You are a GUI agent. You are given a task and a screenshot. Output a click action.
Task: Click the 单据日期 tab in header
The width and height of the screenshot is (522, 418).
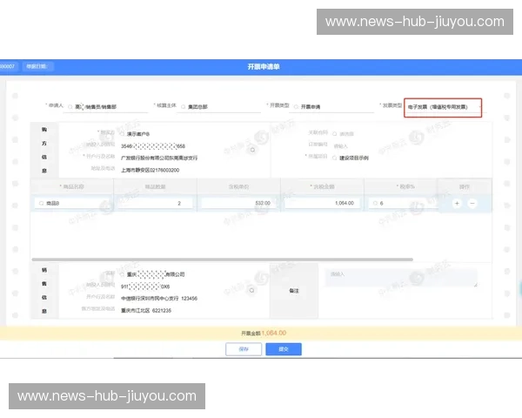point(39,66)
